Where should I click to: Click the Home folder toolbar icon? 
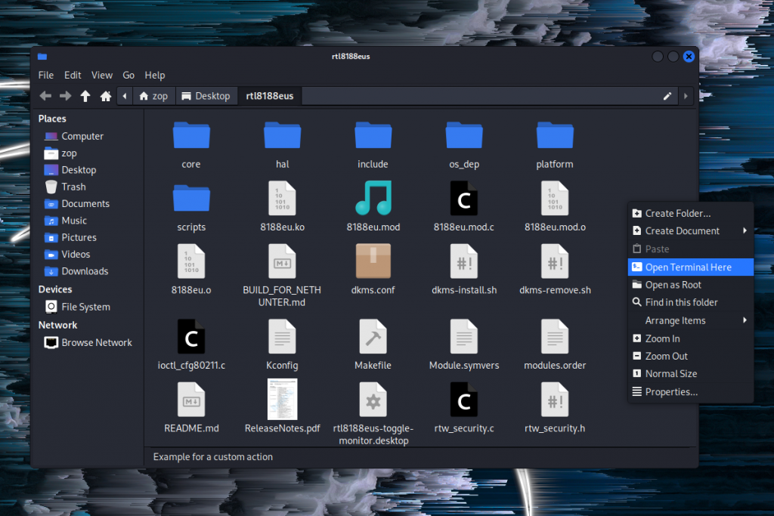click(x=106, y=96)
